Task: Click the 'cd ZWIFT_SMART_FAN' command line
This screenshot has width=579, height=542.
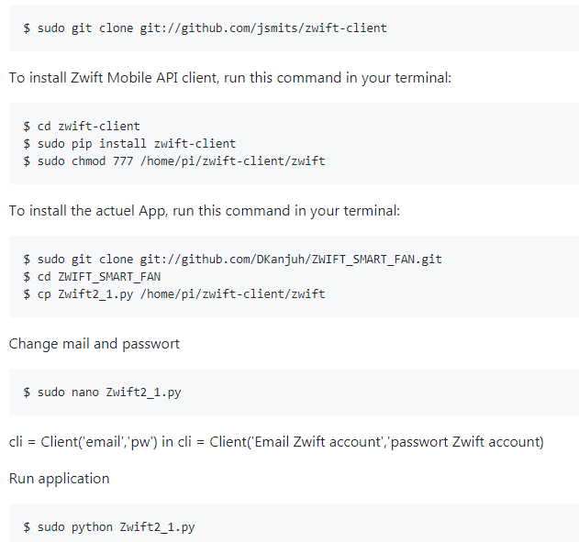Action: pyautogui.click(x=92, y=277)
